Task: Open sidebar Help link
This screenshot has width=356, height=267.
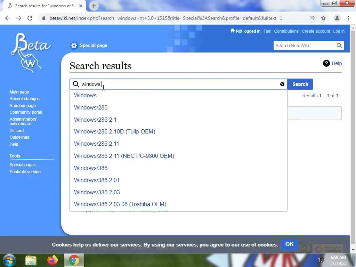Action: click(x=14, y=144)
